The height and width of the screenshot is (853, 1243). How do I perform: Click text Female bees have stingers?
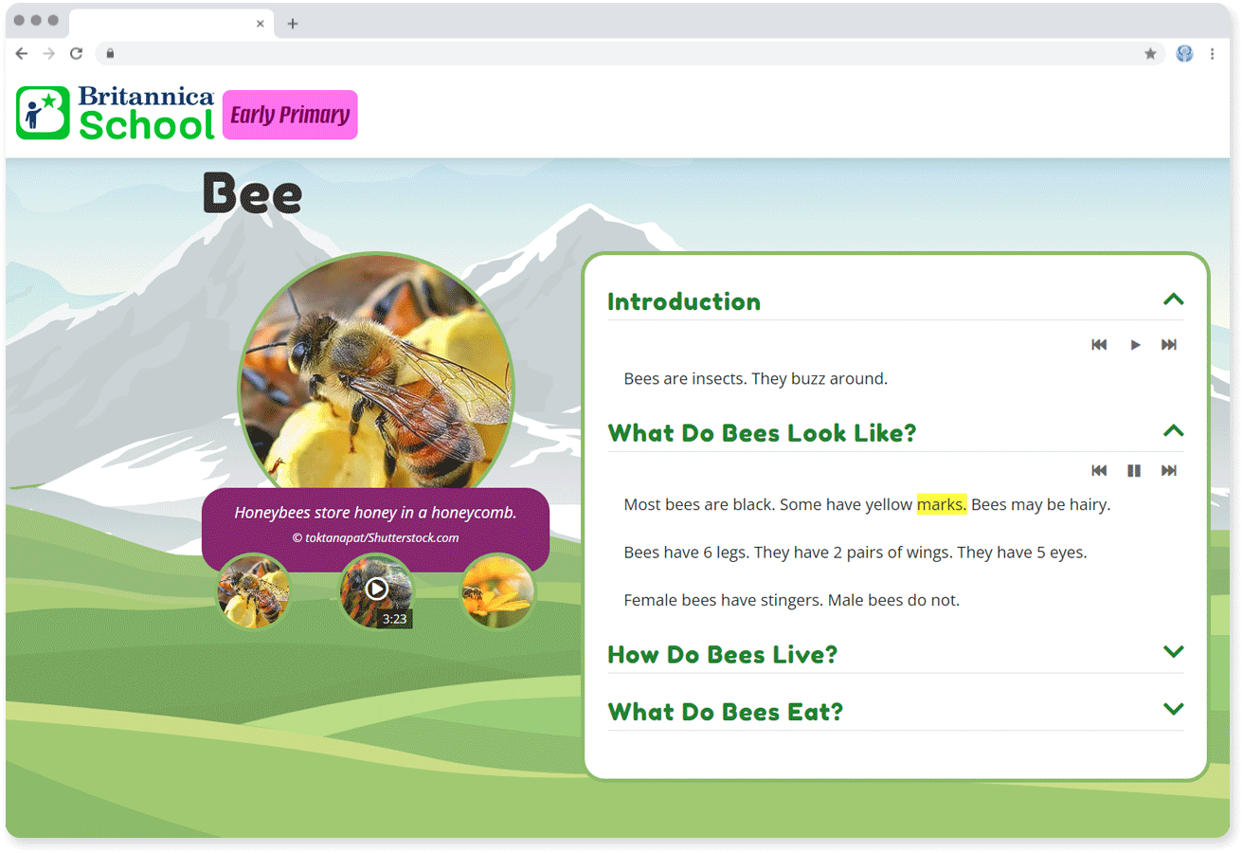[x=724, y=600]
